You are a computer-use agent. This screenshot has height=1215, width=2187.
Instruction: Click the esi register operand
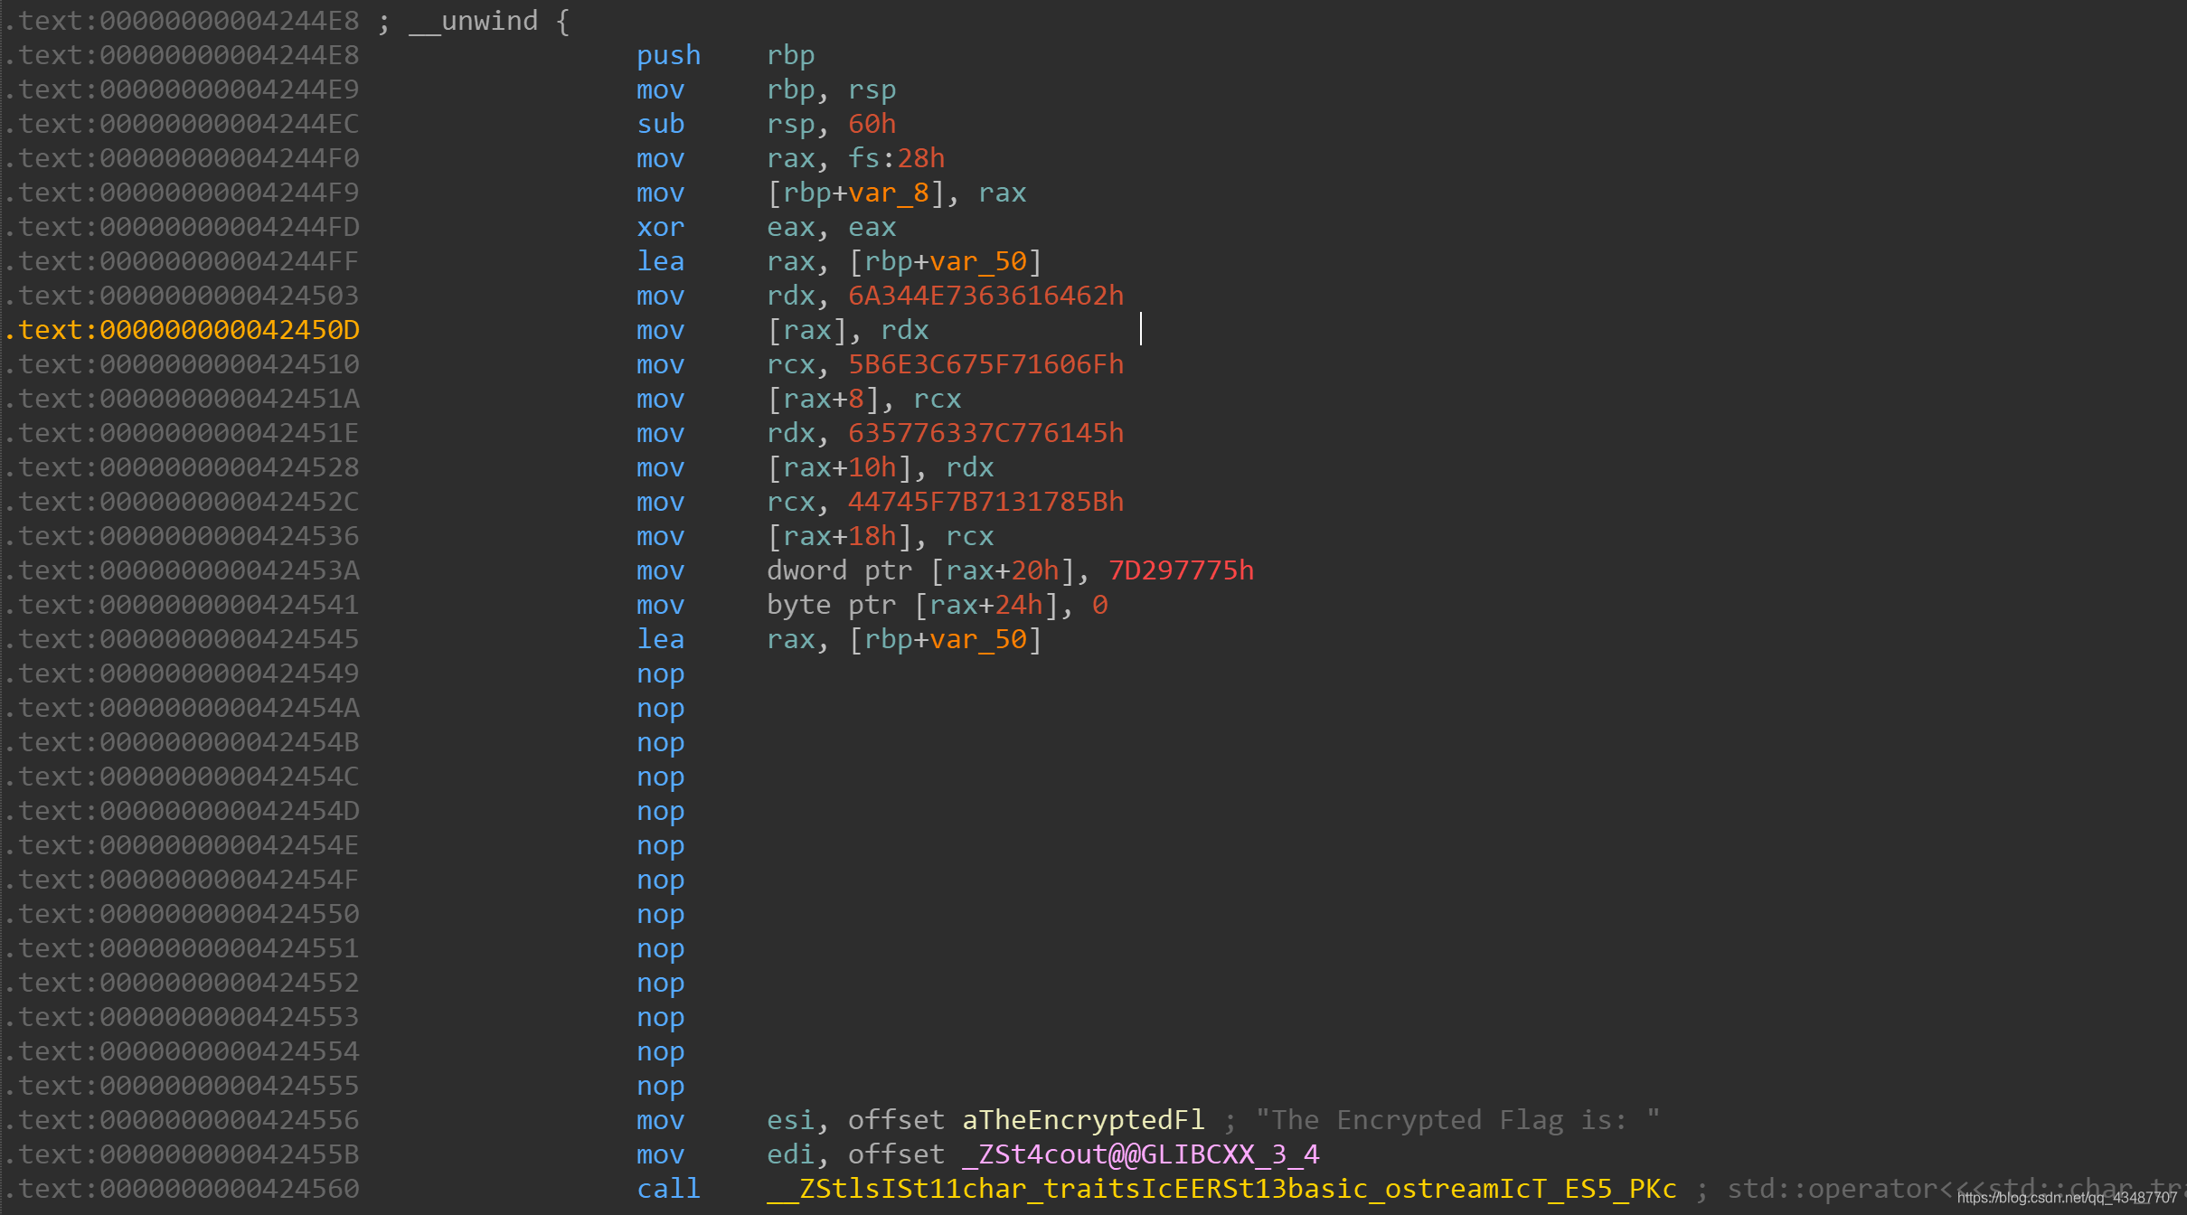coord(790,1120)
